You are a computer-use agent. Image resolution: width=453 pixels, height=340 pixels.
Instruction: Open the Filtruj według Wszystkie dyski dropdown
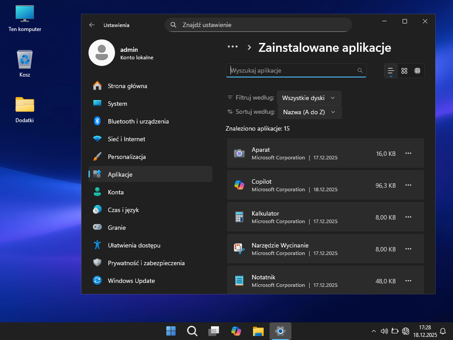[309, 98]
